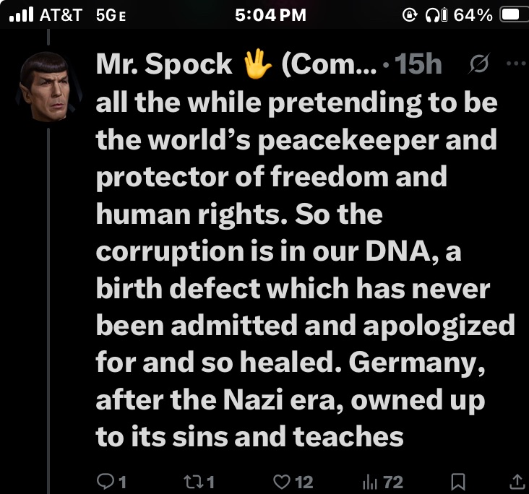
Task: Bookmark this Mr. Spock post
Action: click(457, 481)
